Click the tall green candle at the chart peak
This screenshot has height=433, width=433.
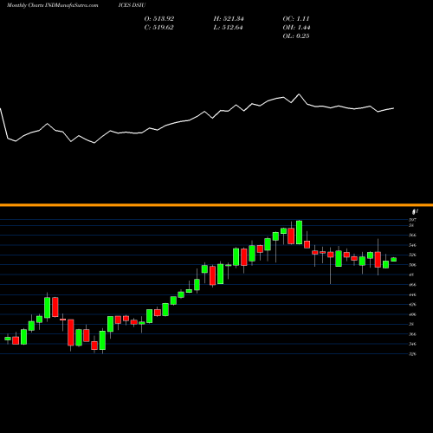[x=299, y=232]
